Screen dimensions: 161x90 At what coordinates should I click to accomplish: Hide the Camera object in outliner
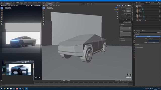160,9
